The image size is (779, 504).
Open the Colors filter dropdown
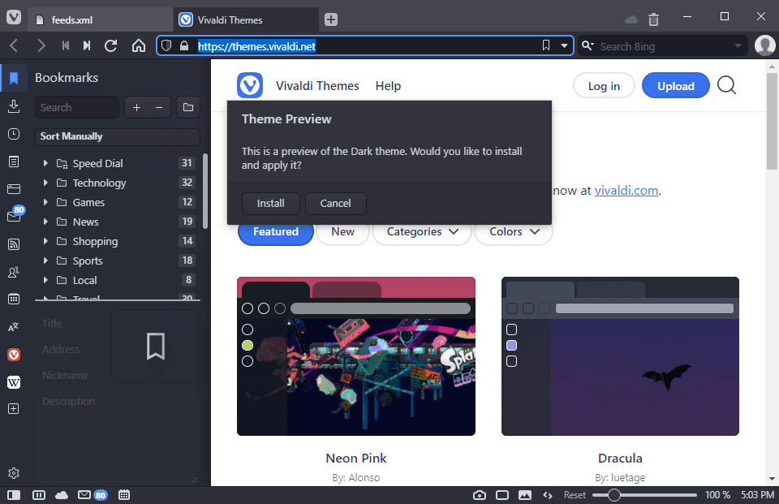coord(514,232)
